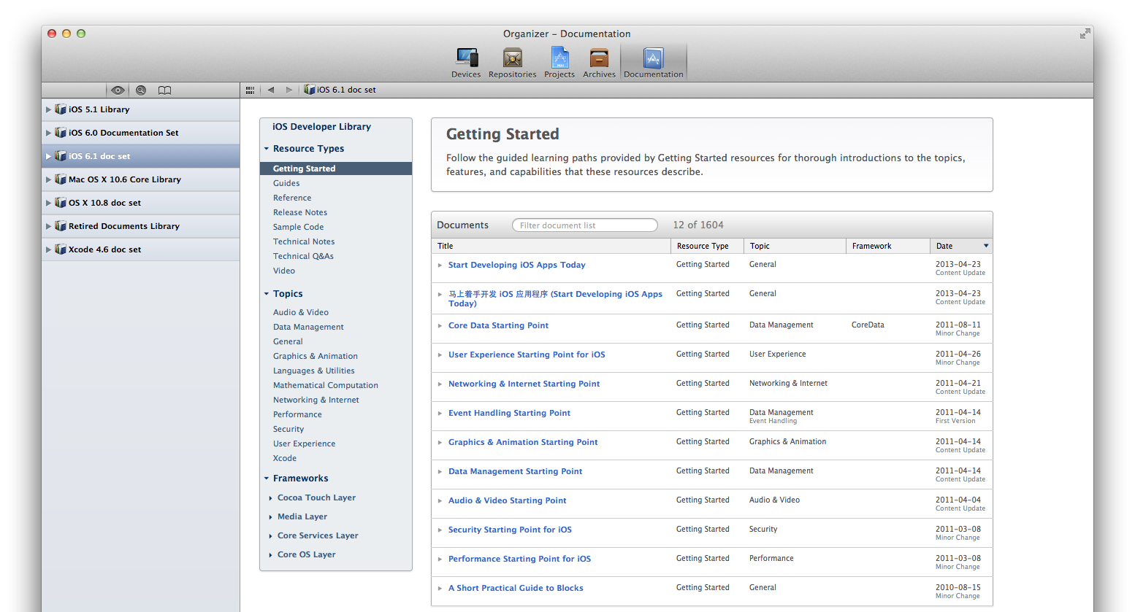Select Guides resource type
This screenshot has height=612, width=1135.
point(286,183)
